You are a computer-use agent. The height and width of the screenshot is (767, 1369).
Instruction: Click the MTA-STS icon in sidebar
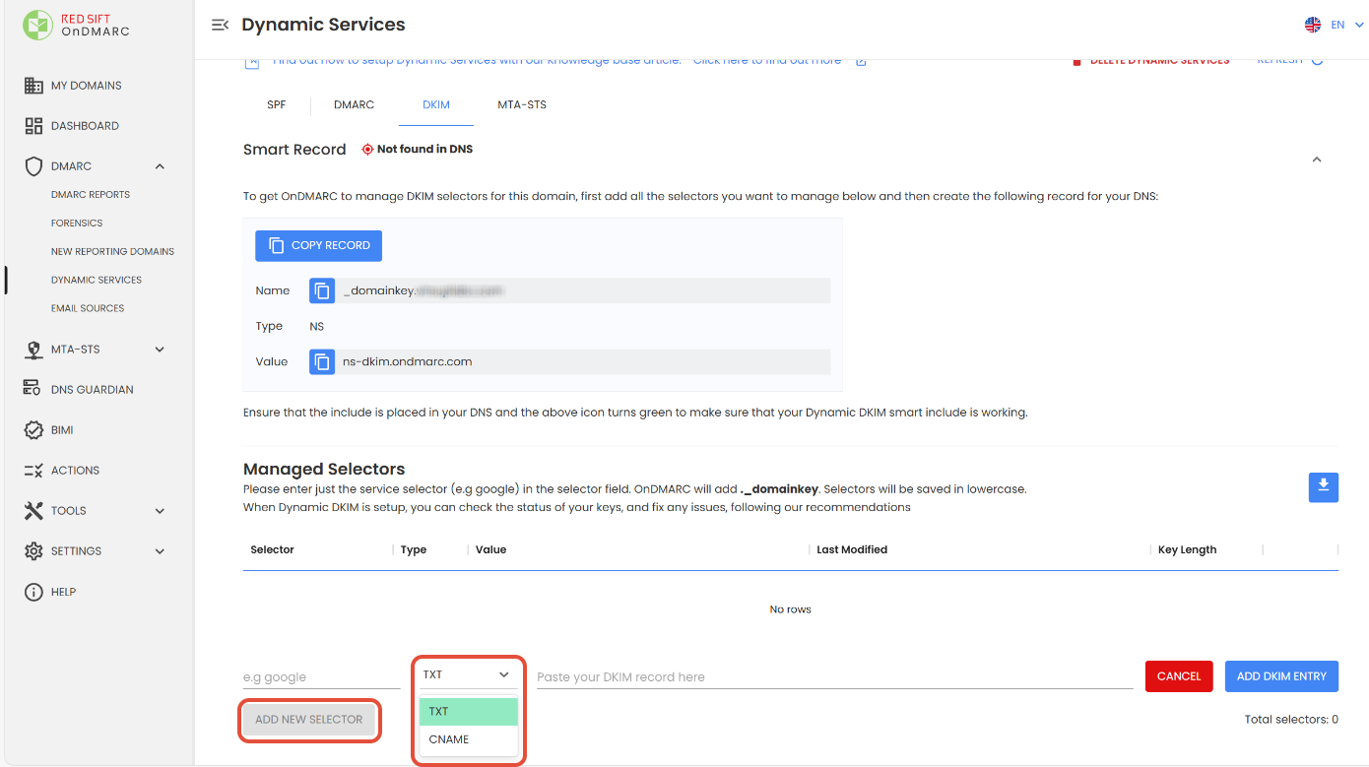click(x=33, y=350)
